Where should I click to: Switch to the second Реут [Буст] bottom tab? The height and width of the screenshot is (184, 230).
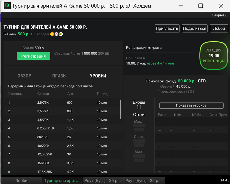pos(144,180)
